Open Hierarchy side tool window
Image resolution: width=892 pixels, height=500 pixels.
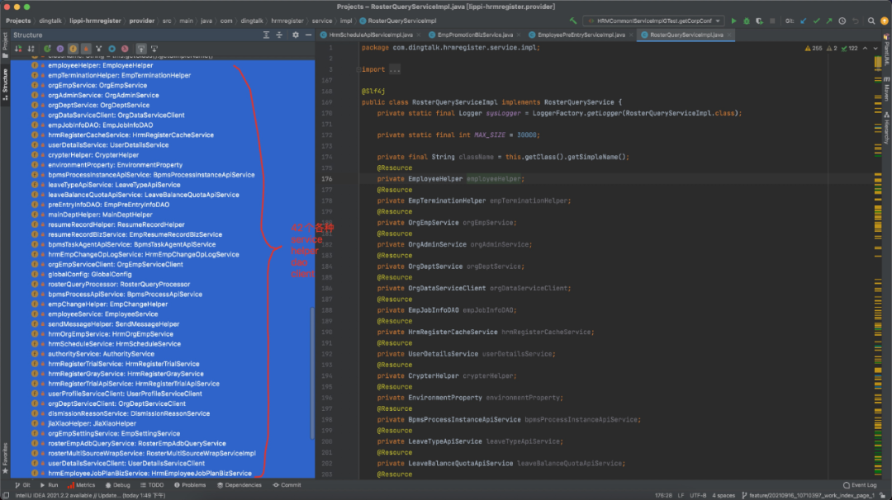886,129
